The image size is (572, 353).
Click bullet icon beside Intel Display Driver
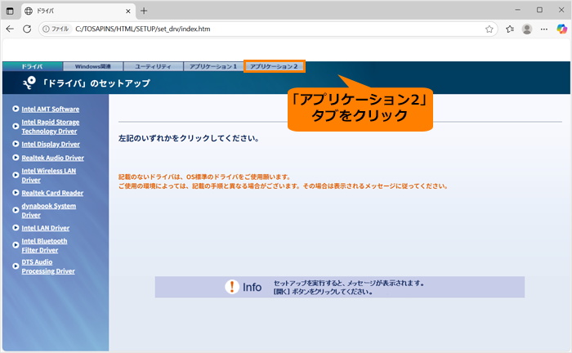click(16, 144)
